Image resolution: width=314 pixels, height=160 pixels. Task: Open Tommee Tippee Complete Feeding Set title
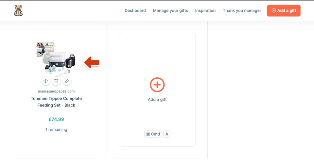56,102
